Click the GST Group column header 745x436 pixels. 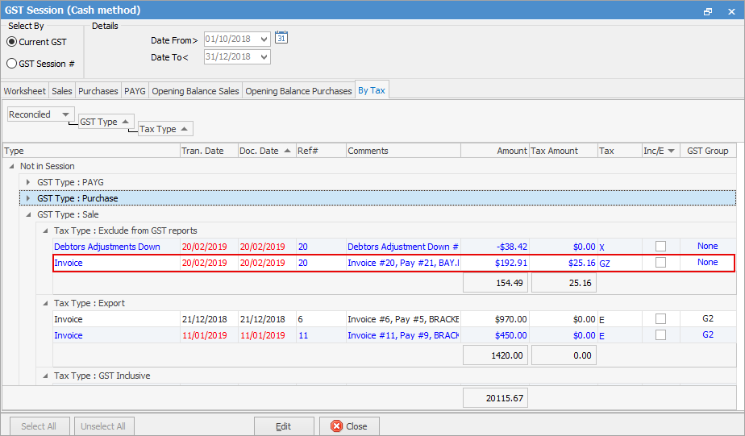click(708, 151)
